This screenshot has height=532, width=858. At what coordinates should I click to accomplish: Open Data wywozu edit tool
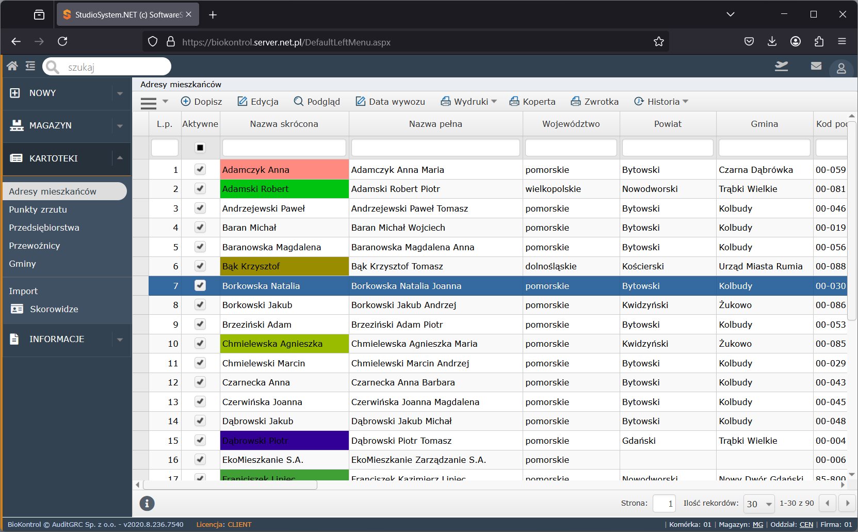390,102
